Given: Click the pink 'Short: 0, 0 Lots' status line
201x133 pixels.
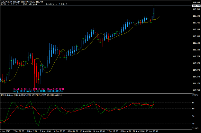Looking at the screenshot, I should [38, 89].
